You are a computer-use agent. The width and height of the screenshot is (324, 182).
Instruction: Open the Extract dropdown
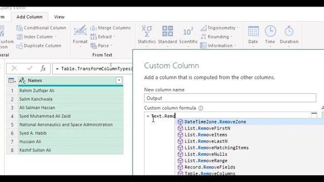pos(114,37)
